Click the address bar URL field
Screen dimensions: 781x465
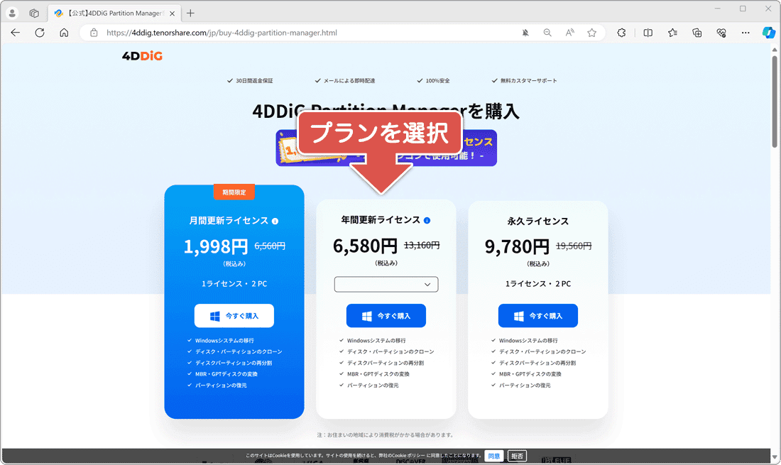click(213, 33)
